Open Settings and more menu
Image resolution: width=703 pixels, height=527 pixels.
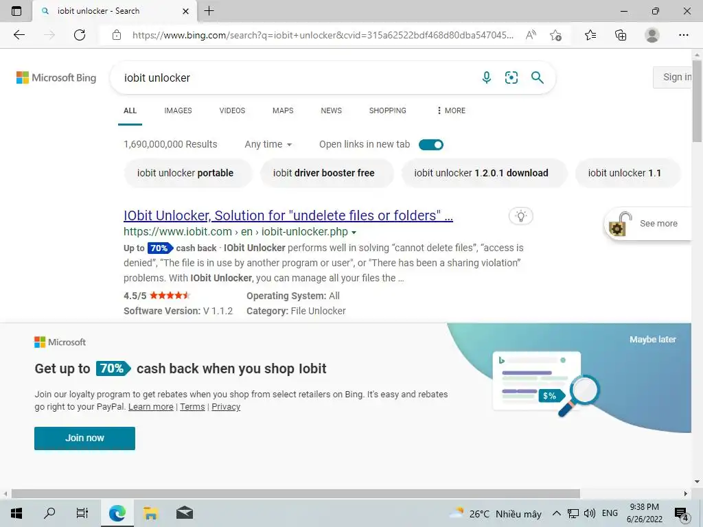(683, 35)
